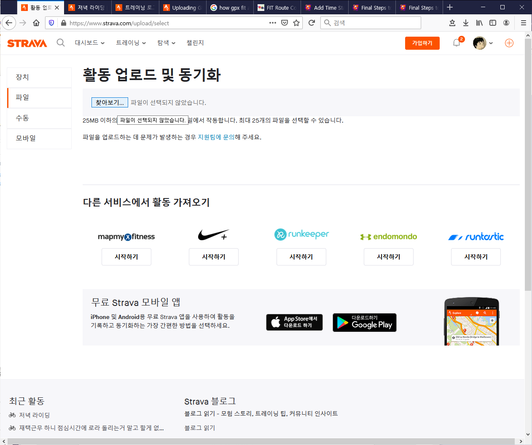The width and height of the screenshot is (532, 445).
Task: Switch to the Uploading browser tab
Action: coord(183,8)
